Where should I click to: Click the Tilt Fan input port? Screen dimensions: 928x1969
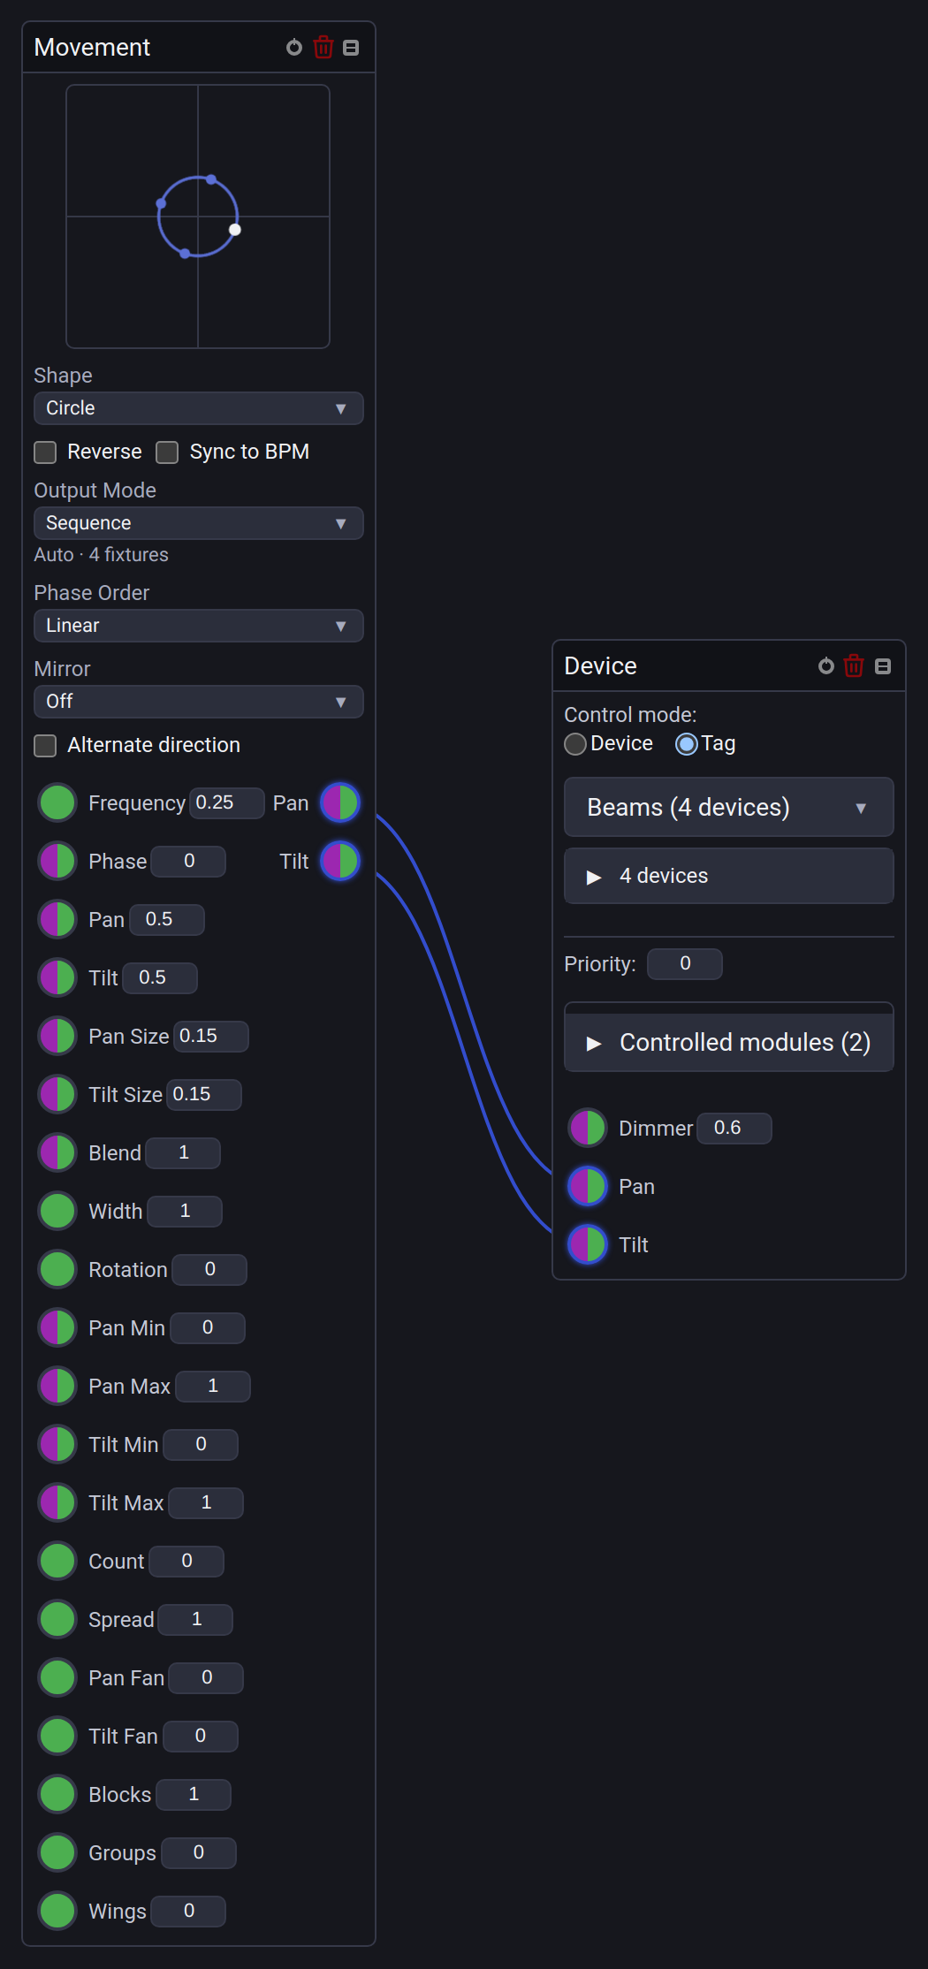point(57,1736)
